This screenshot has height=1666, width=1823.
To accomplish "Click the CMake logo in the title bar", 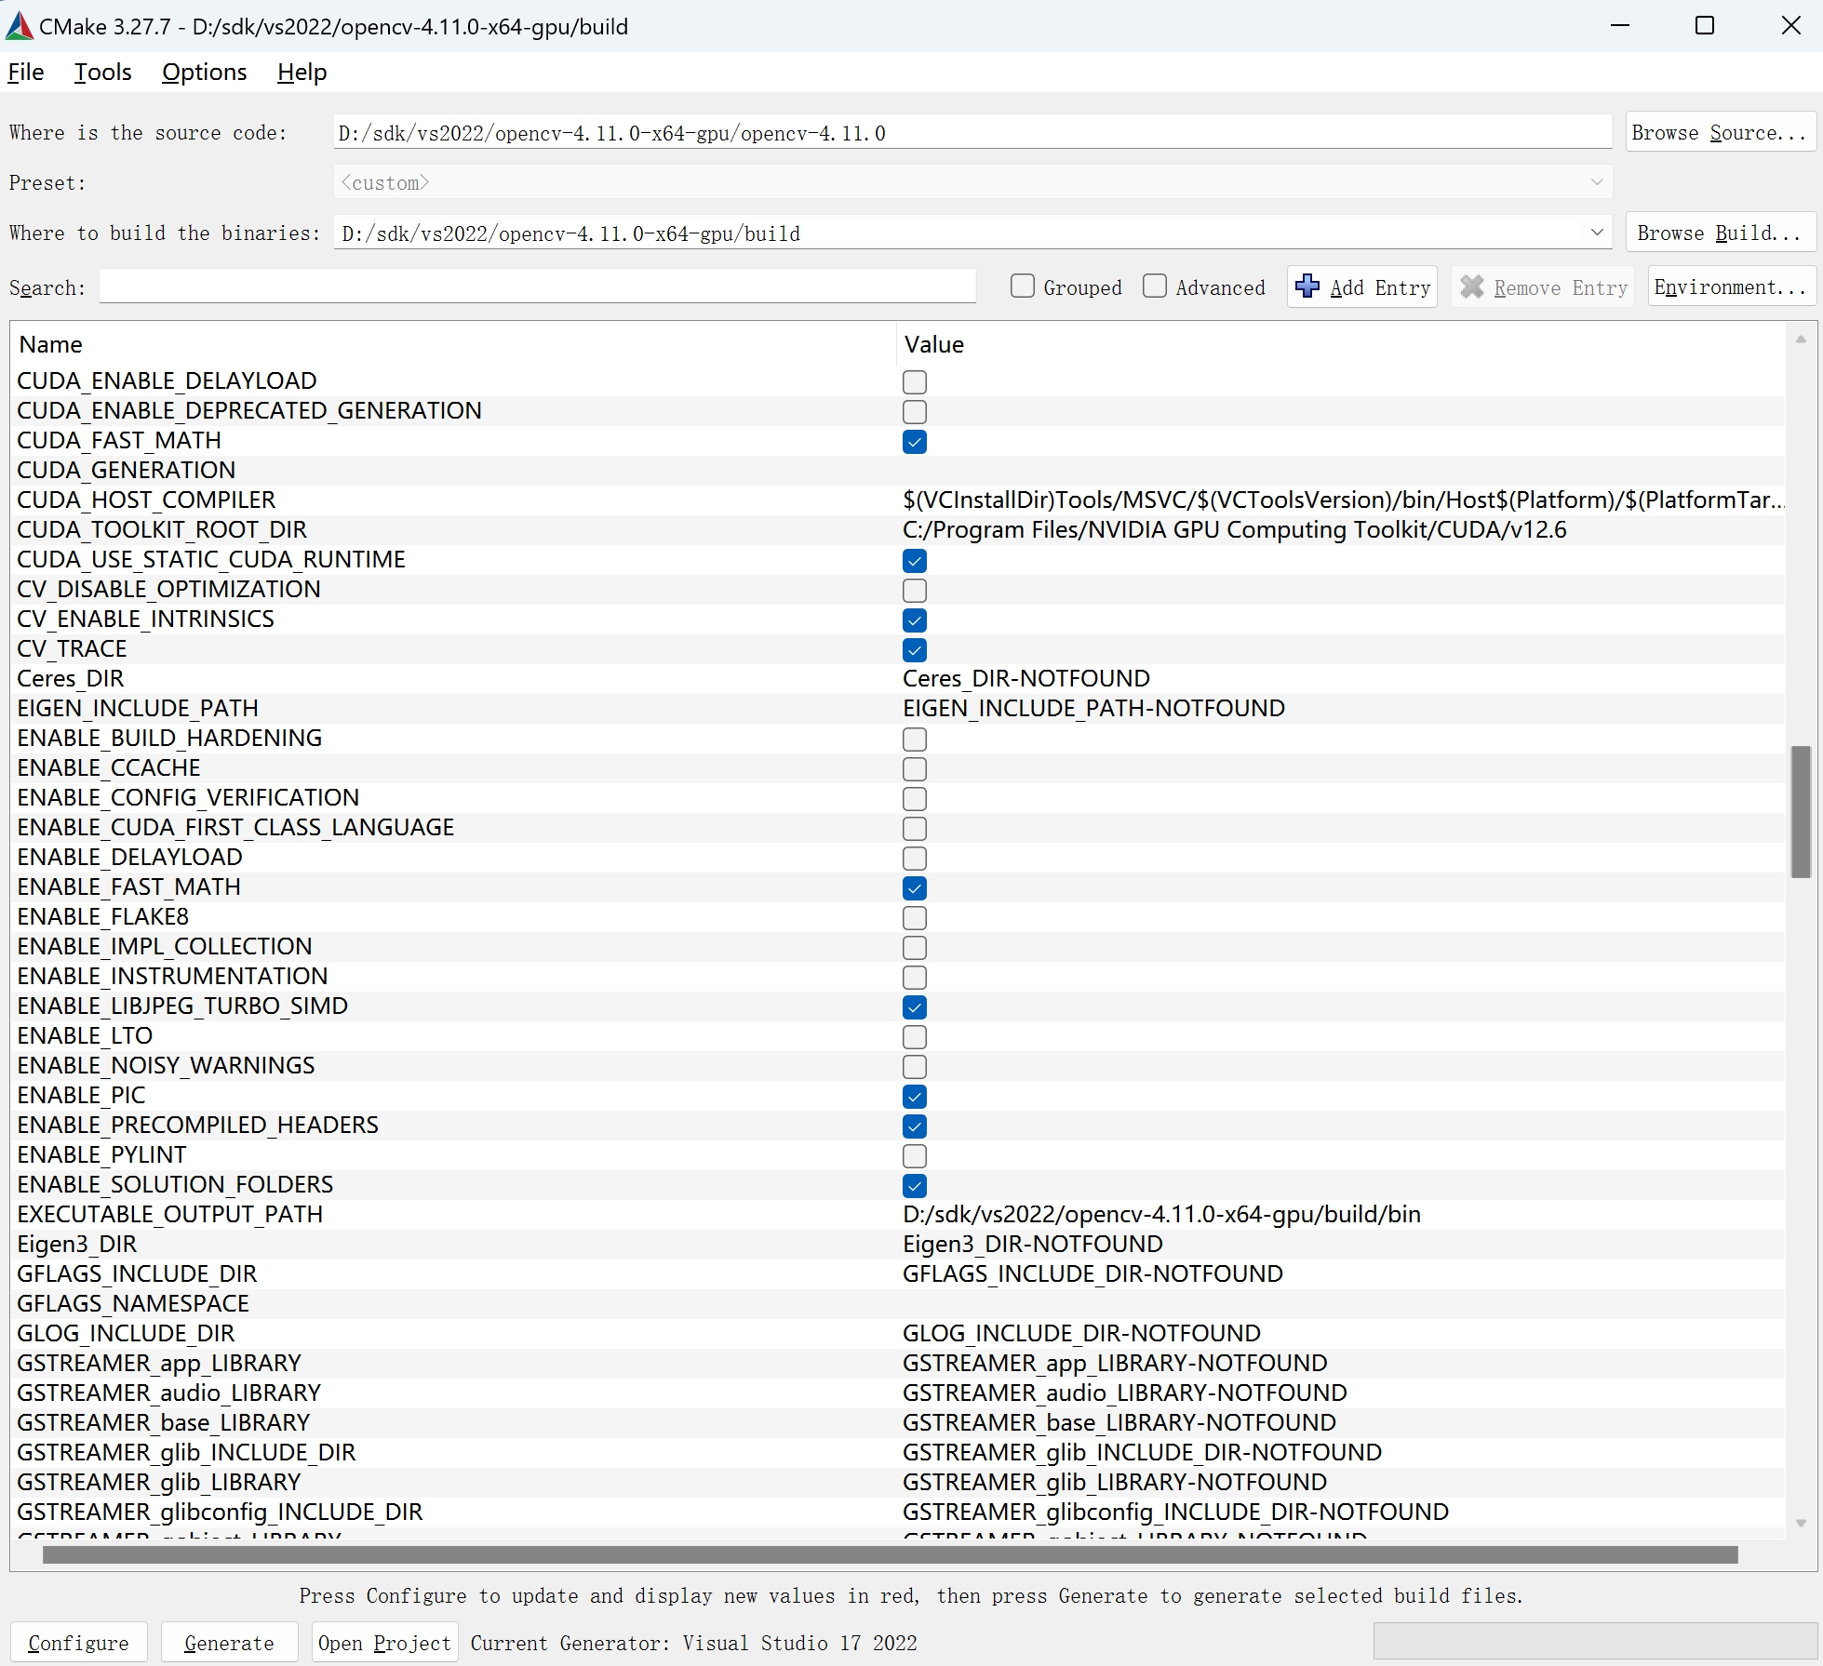I will click(20, 25).
